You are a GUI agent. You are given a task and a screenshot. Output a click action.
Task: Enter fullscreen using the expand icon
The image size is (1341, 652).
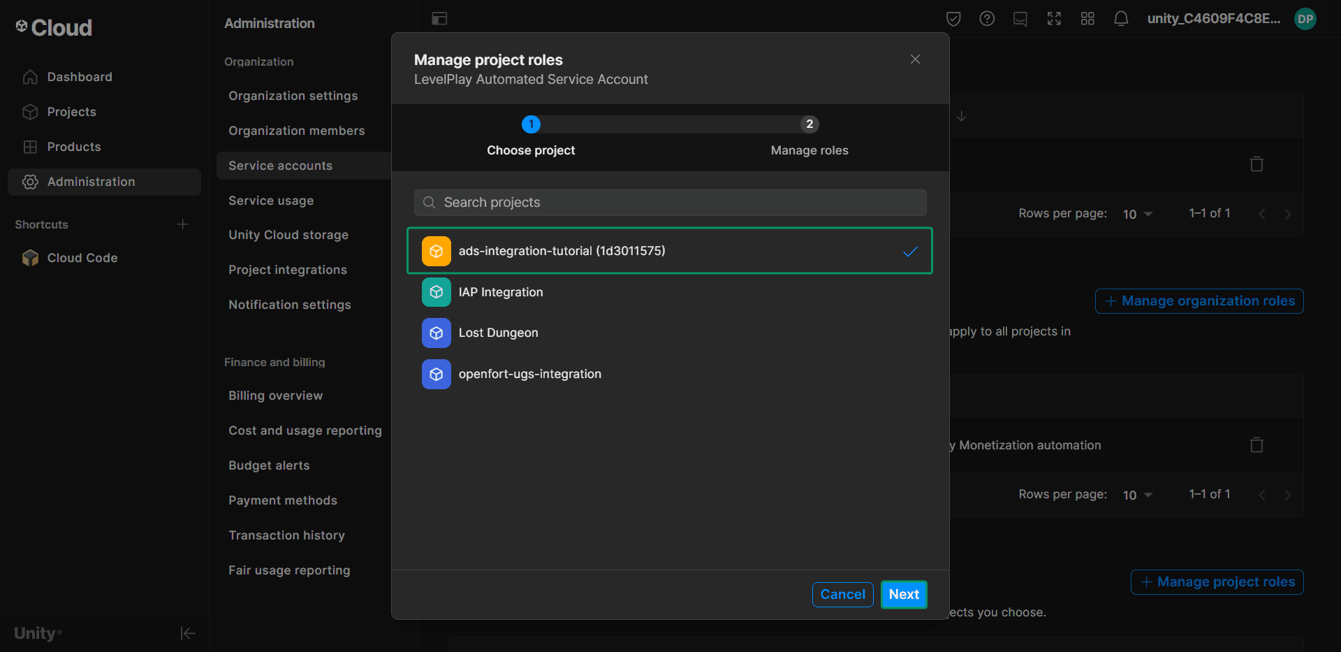(x=1054, y=19)
